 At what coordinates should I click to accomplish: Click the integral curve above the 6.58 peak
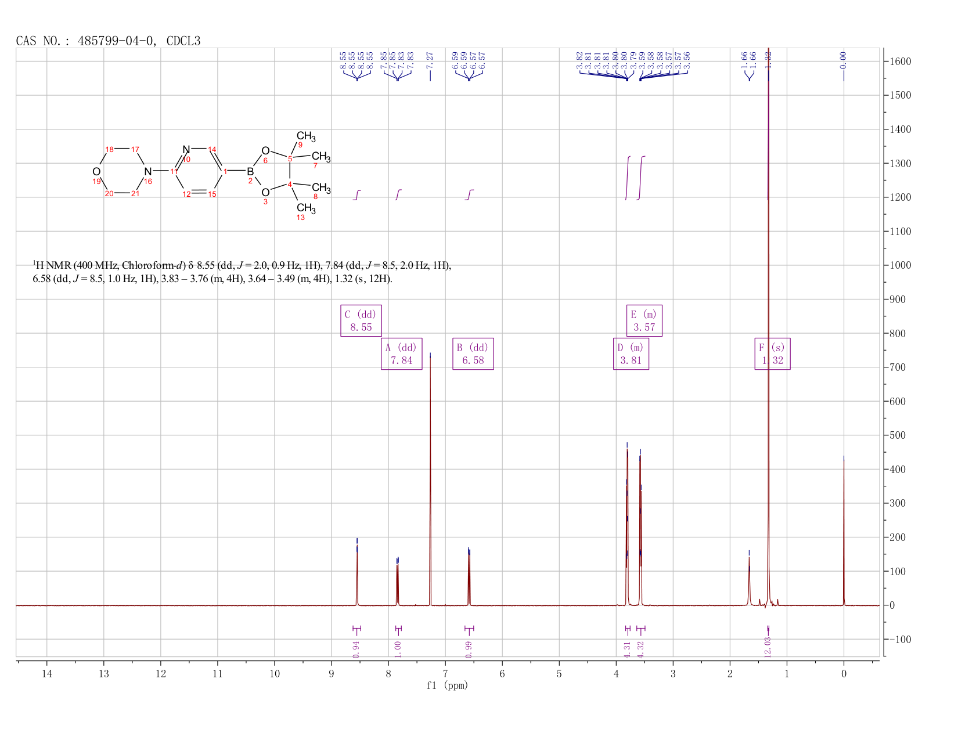point(469,194)
